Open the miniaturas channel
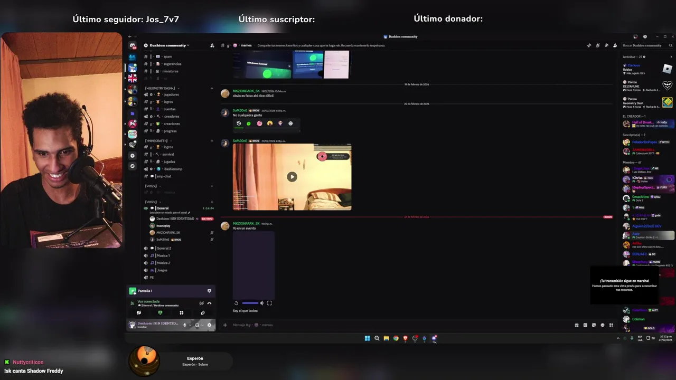 click(x=171, y=71)
